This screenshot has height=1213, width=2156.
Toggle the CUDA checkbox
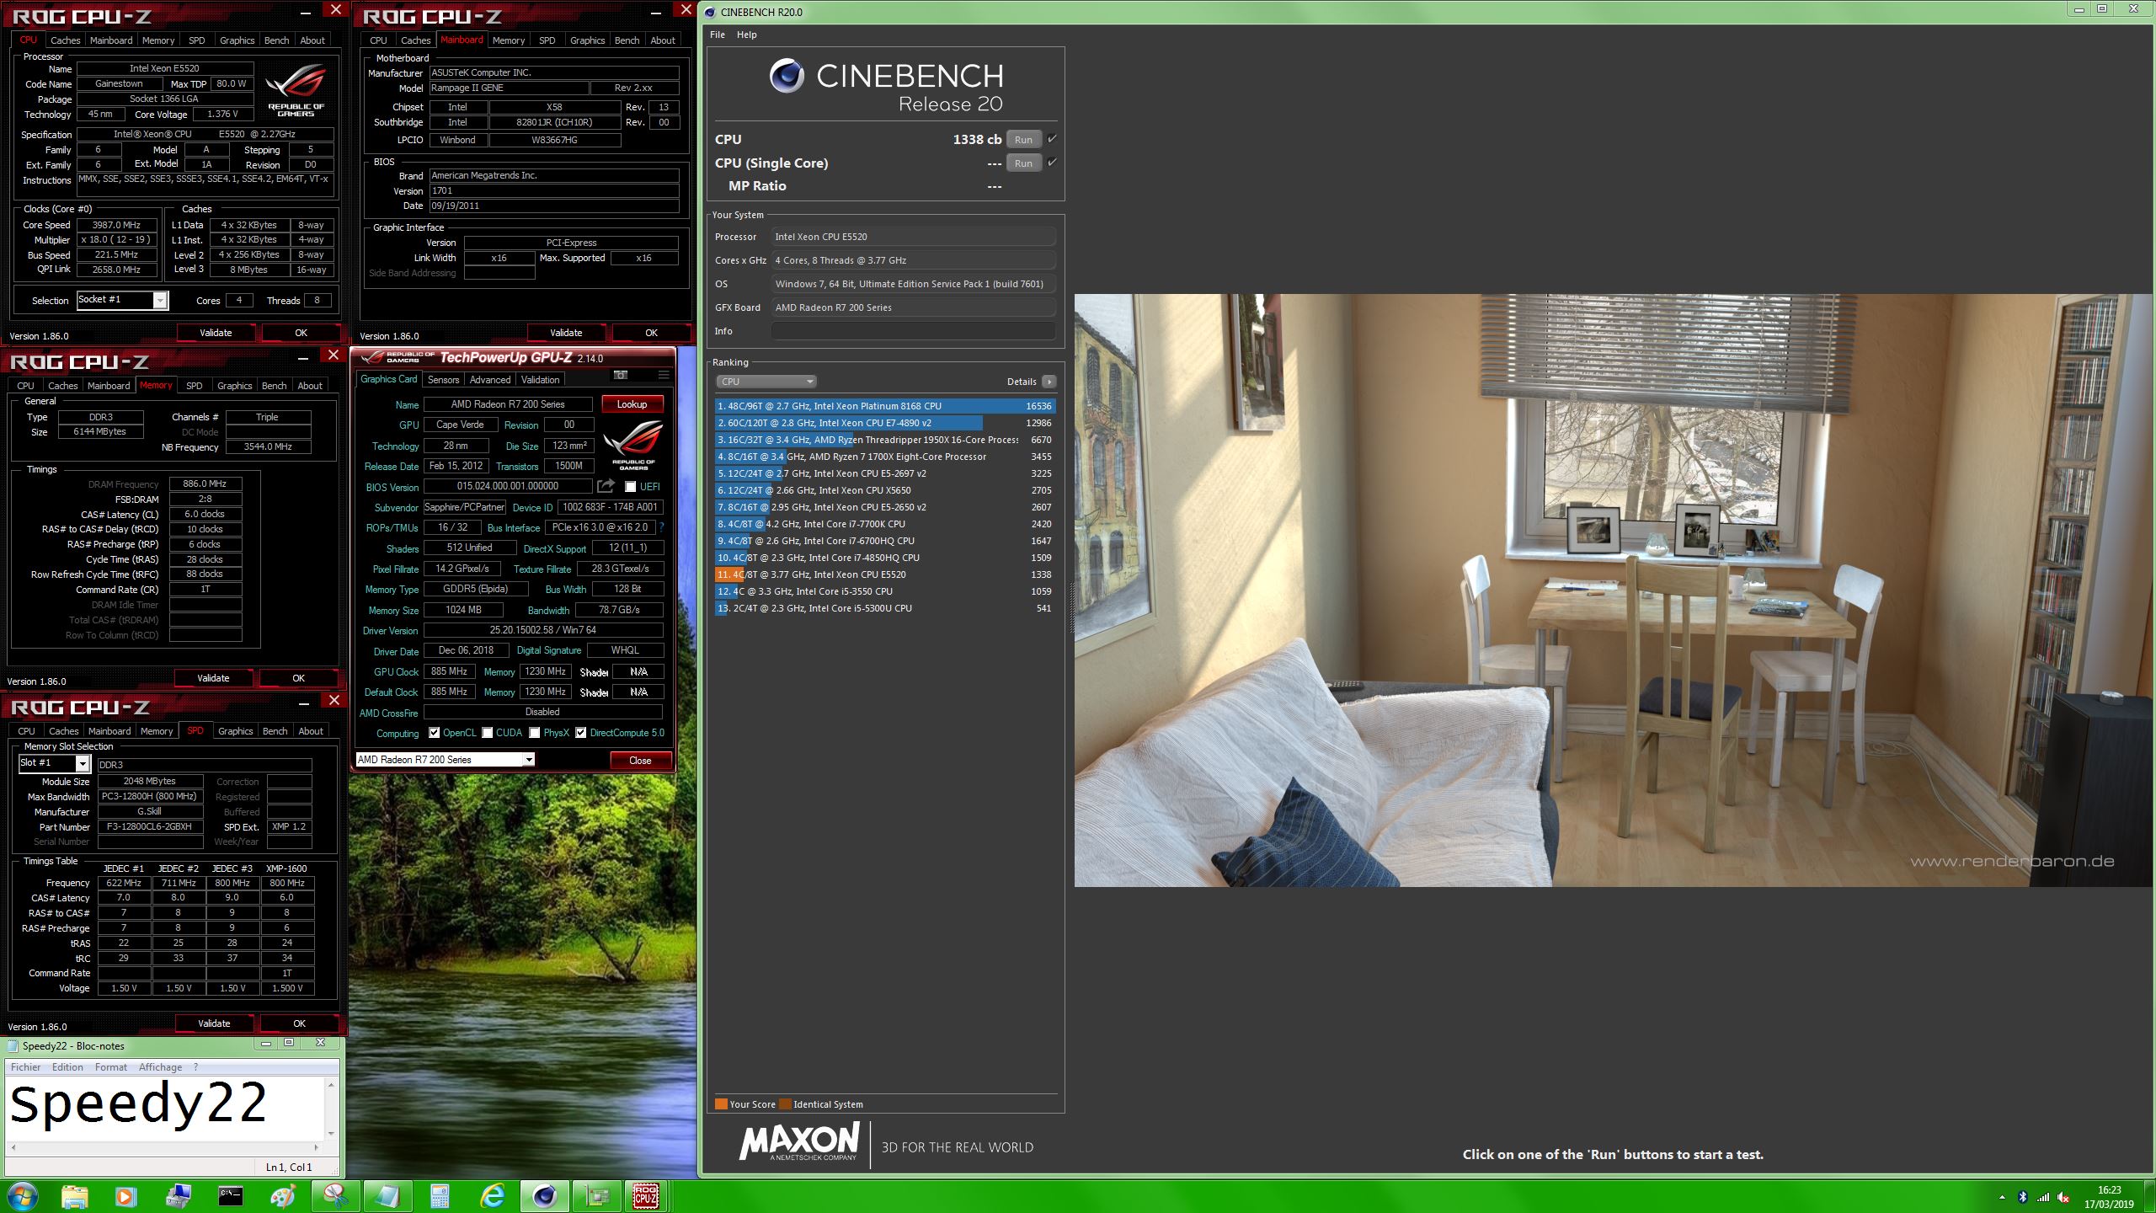(487, 733)
